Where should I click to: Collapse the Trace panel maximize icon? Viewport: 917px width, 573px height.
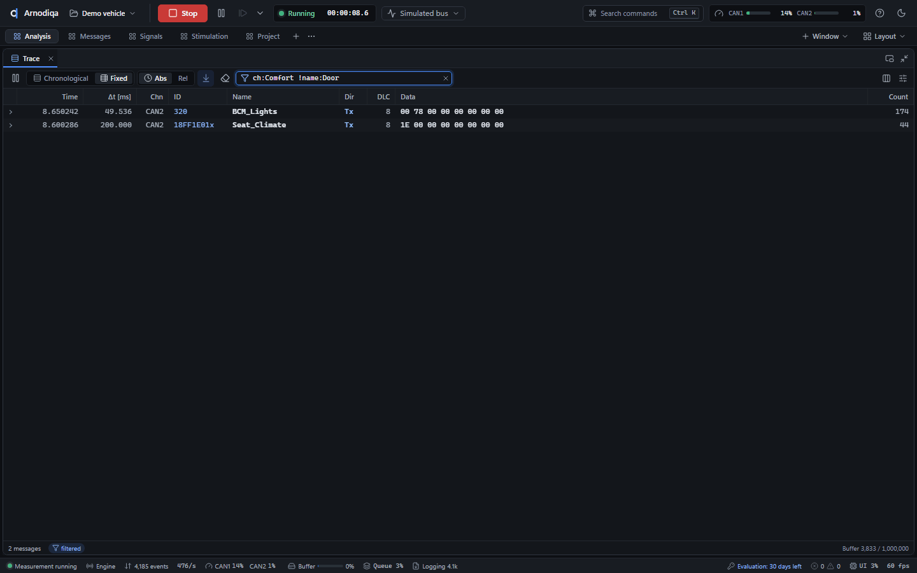(904, 59)
